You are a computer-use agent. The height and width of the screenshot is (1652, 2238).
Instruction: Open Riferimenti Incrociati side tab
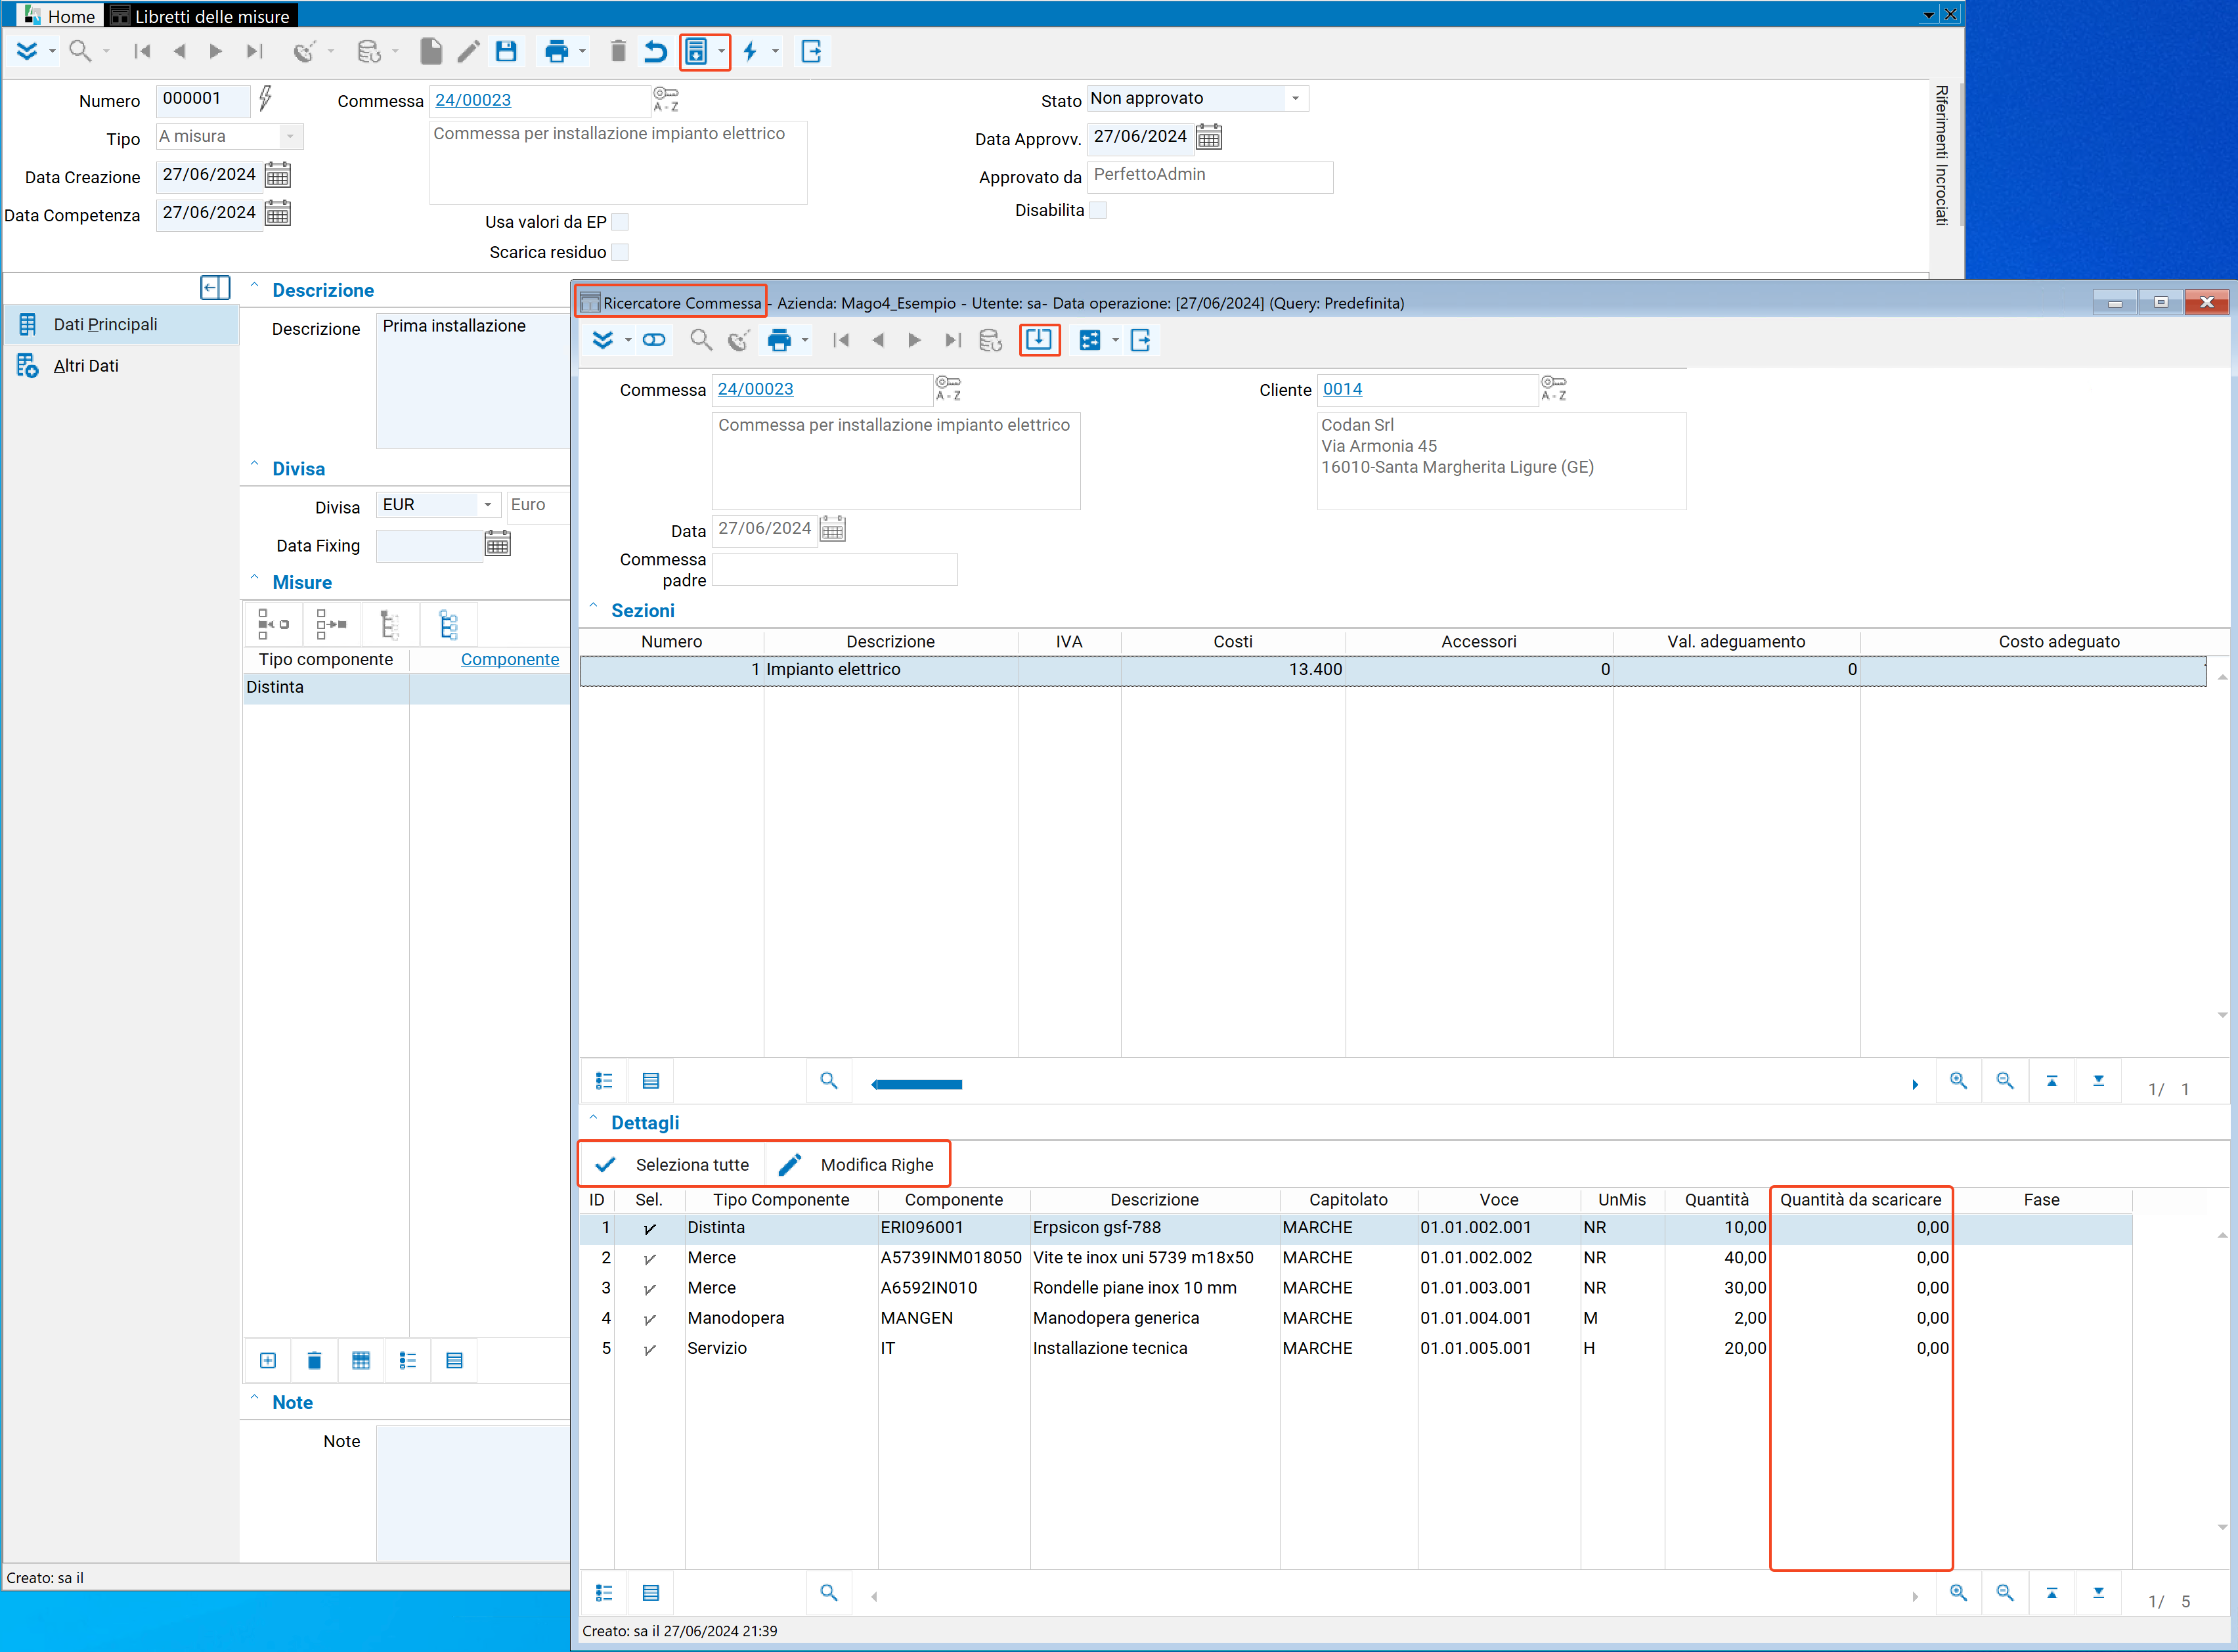pyautogui.click(x=1941, y=155)
